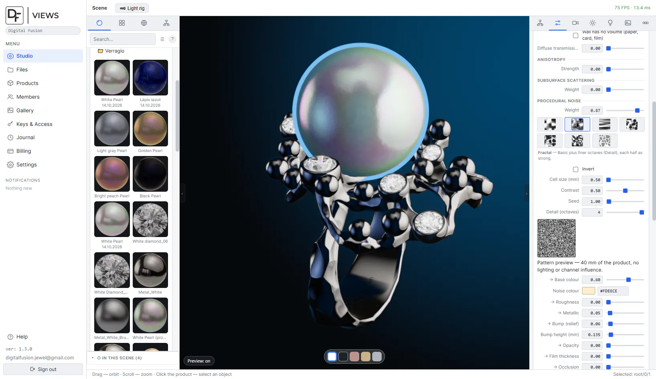656x379 pixels.
Task: Open the Billing page
Action: coord(43,151)
